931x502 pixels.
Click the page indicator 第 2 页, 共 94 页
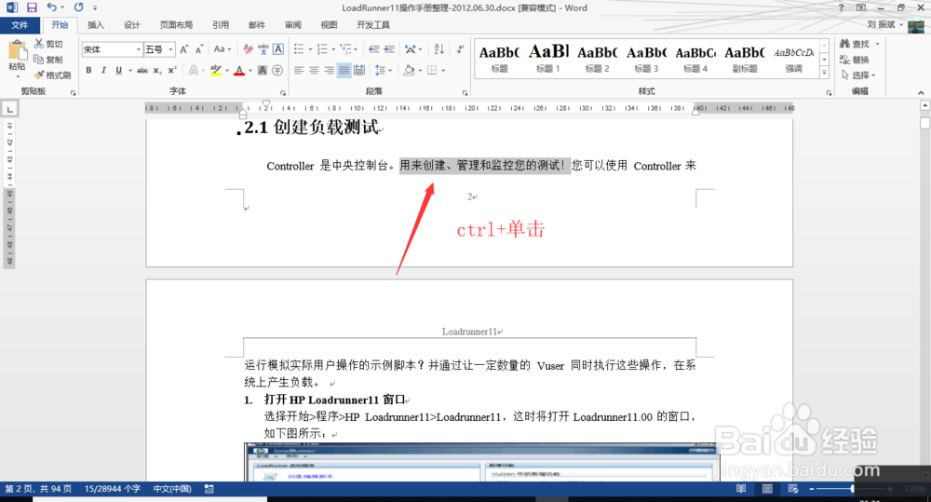coord(38,489)
